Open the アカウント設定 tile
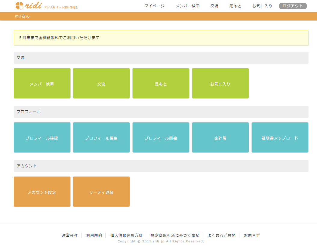 click(x=42, y=192)
